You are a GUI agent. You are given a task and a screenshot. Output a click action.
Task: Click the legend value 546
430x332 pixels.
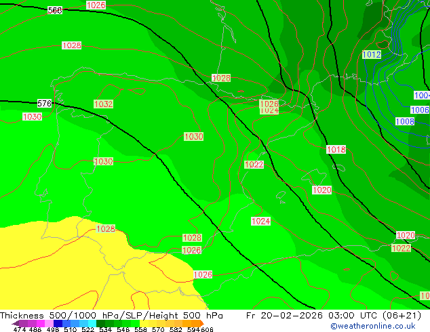pos(123,329)
